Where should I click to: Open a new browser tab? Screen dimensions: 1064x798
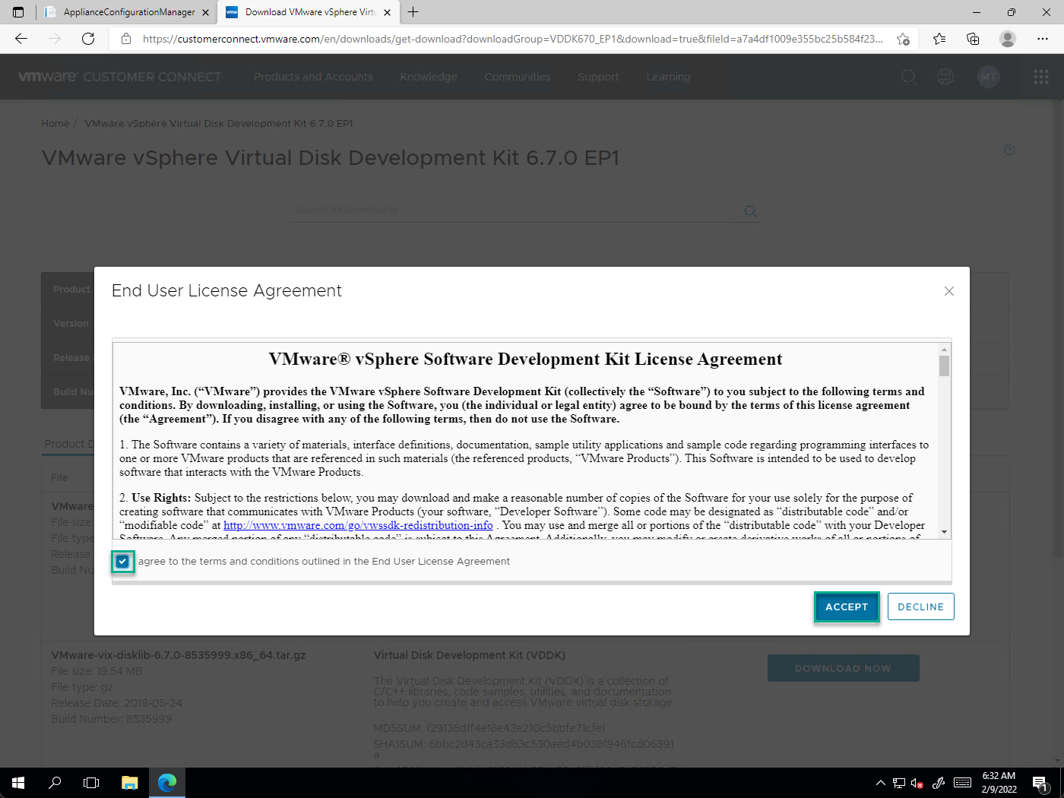click(x=413, y=12)
